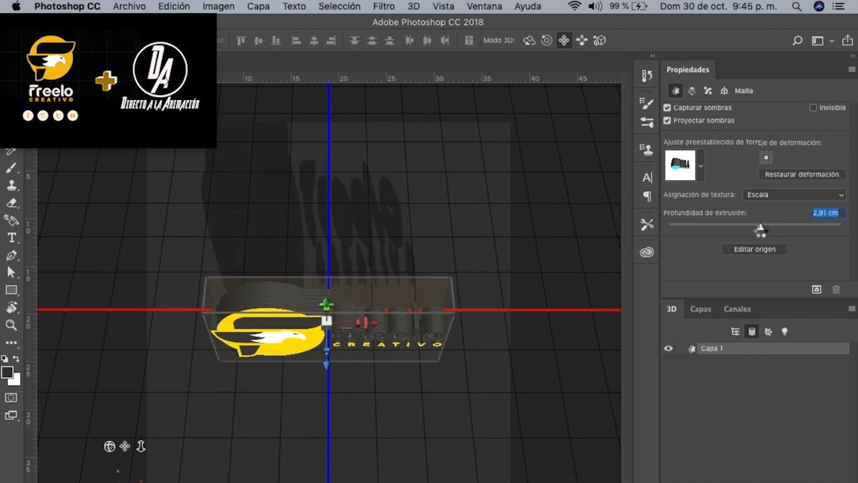The height and width of the screenshot is (483, 858).
Task: Click Restaurar deformación button
Action: pos(802,174)
